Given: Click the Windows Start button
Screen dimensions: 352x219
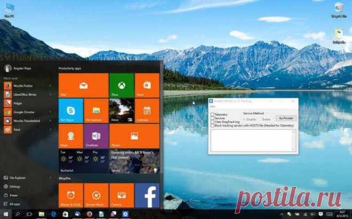Looking at the screenshot, I should point(6,214).
